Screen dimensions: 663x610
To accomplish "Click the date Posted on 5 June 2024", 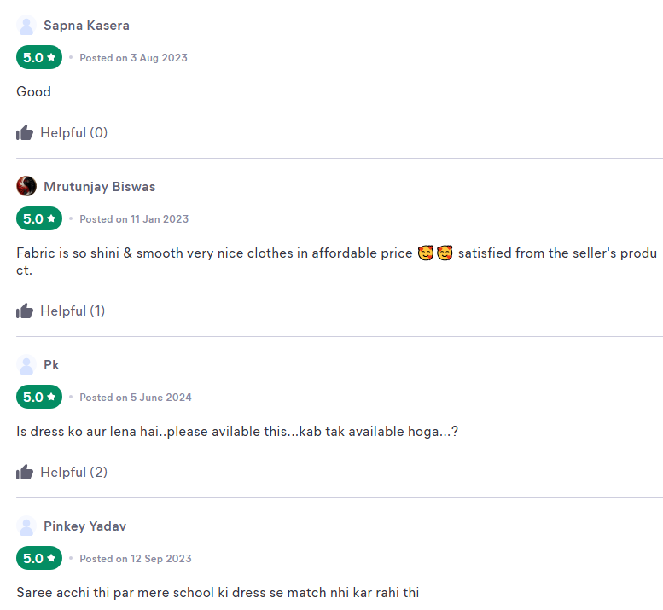I will click(x=136, y=398).
